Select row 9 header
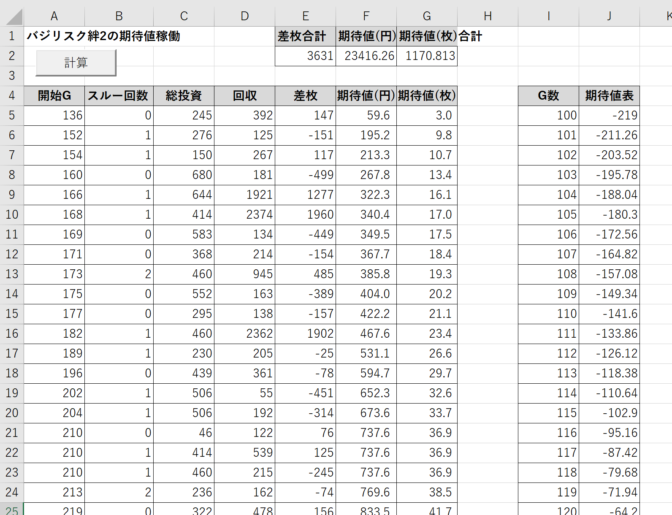The width and height of the screenshot is (672, 515). click(12, 195)
